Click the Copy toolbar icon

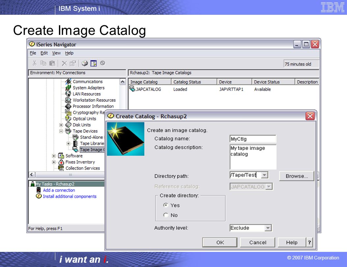coord(43,63)
